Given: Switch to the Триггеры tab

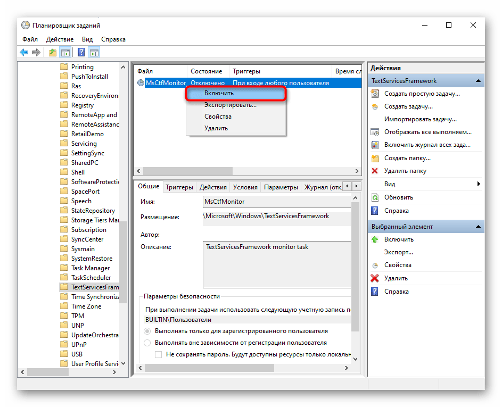Looking at the screenshot, I should click(179, 187).
